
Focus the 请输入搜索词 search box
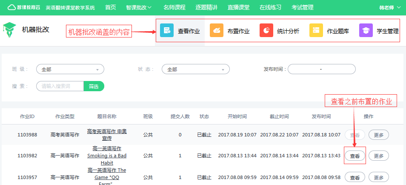(x=60, y=86)
